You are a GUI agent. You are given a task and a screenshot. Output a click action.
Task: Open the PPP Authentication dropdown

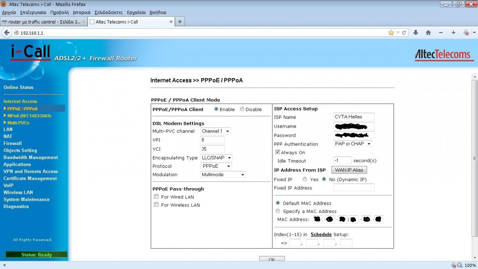pyautogui.click(x=353, y=144)
